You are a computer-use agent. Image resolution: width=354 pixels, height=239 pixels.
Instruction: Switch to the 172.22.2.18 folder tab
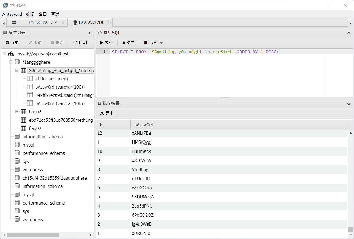(x=43, y=23)
